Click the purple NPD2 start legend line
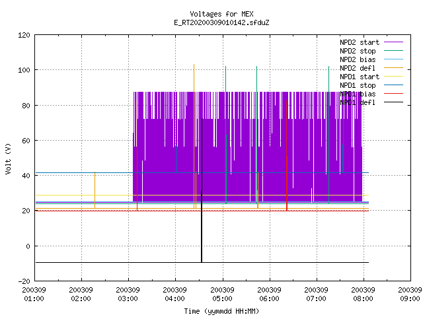 click(x=393, y=42)
